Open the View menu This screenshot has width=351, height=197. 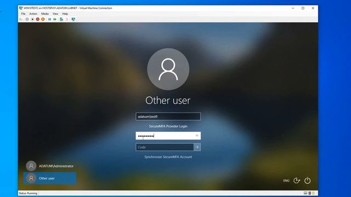pos(55,14)
